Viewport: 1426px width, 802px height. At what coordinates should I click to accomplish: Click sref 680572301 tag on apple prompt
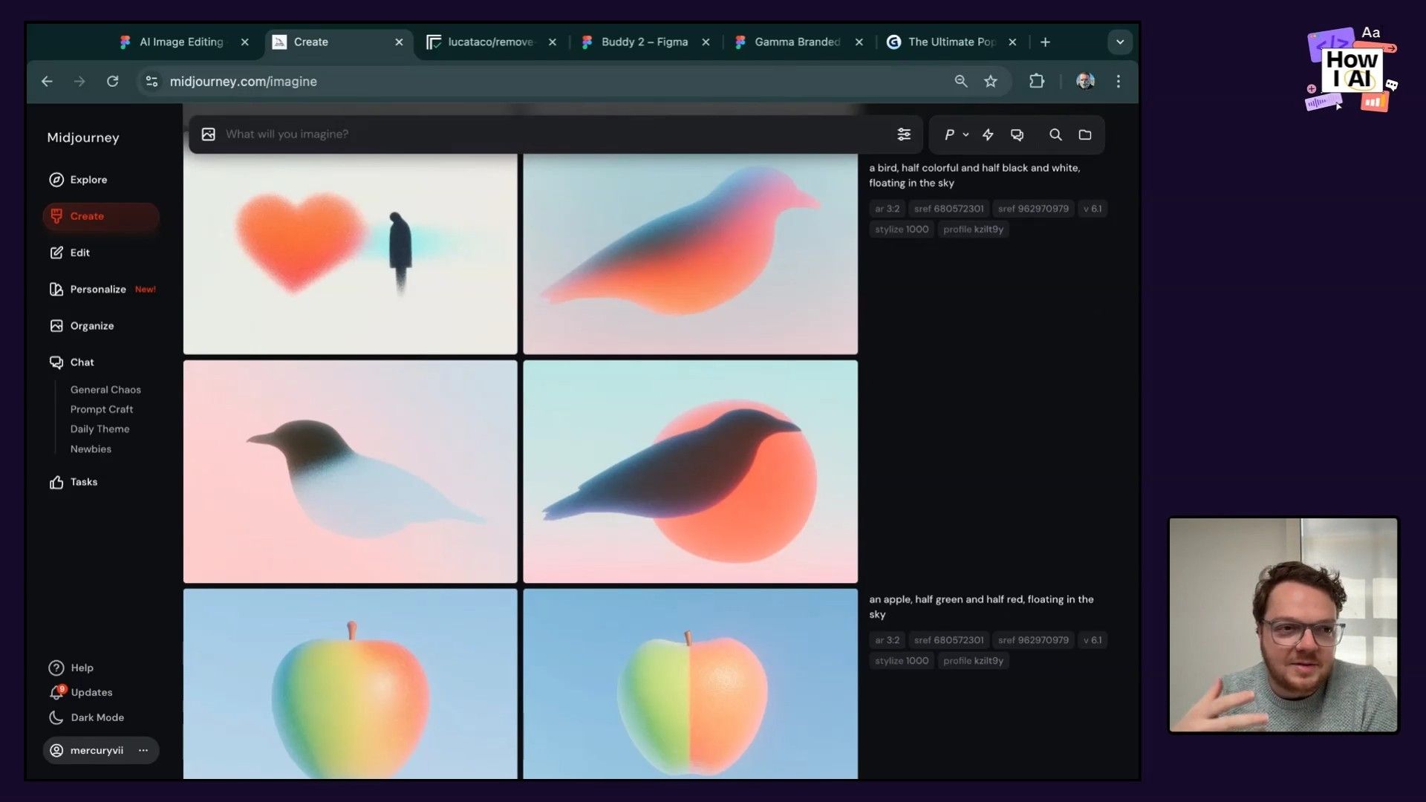tap(949, 640)
